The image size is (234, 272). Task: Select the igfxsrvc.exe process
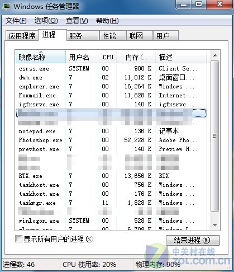click(x=111, y=104)
